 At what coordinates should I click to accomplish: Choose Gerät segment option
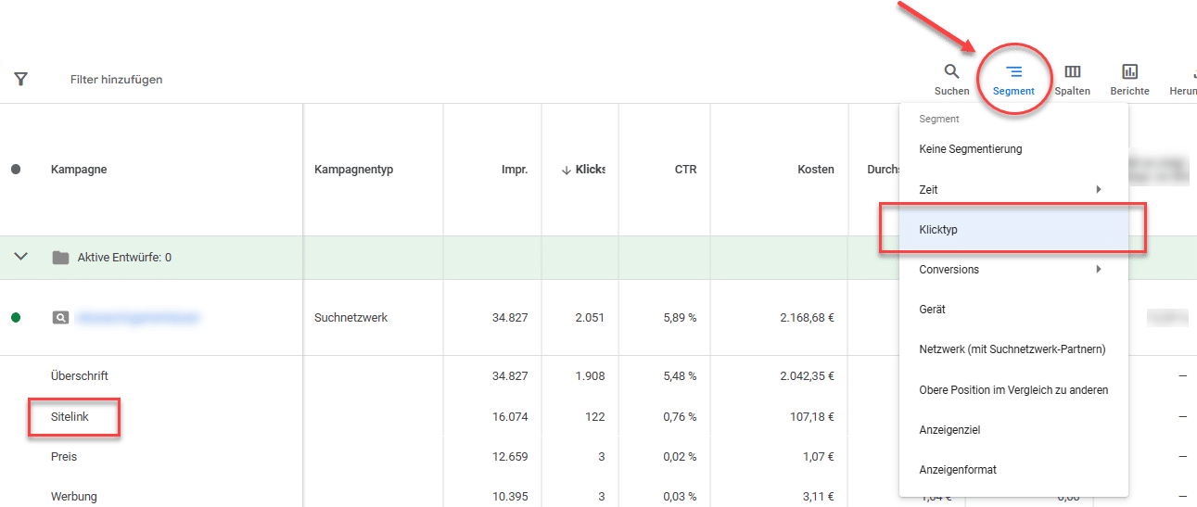(1013, 310)
